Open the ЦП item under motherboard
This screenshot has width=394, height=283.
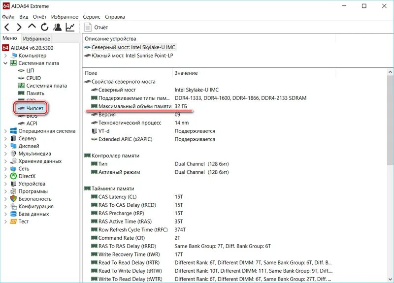[x=30, y=70]
